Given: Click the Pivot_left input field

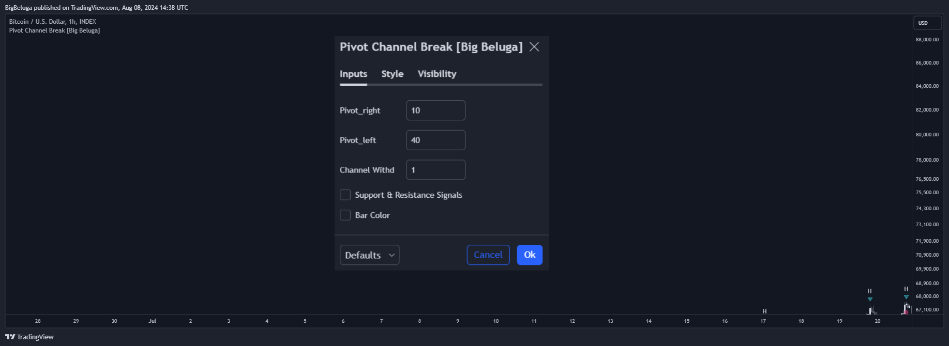Looking at the screenshot, I should pyautogui.click(x=435, y=140).
